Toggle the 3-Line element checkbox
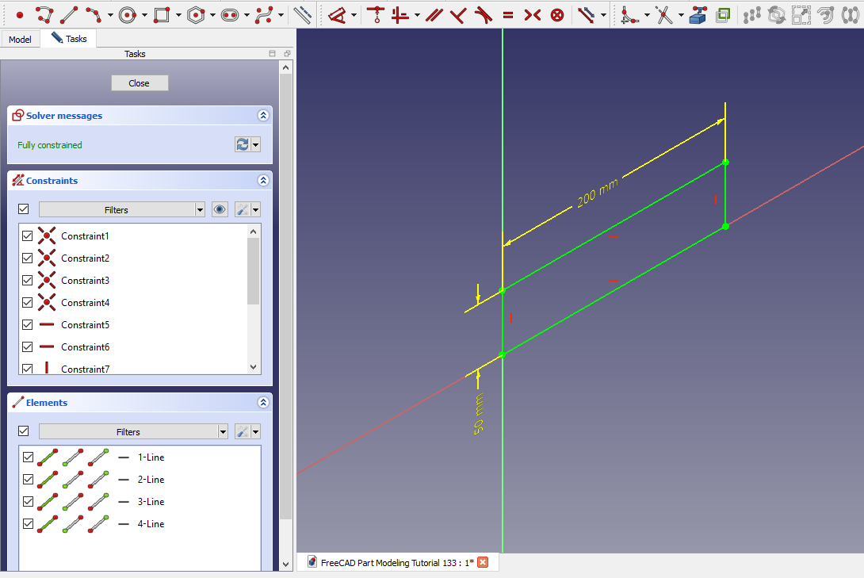This screenshot has width=864, height=578. click(x=29, y=502)
